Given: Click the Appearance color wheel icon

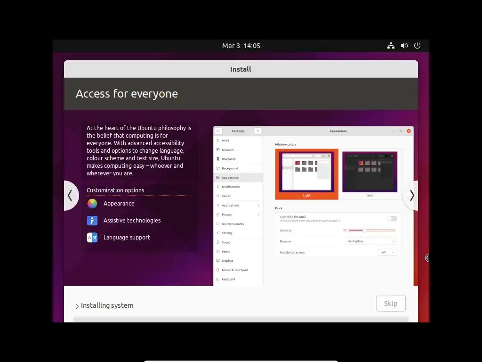Looking at the screenshot, I should pyautogui.click(x=92, y=204).
